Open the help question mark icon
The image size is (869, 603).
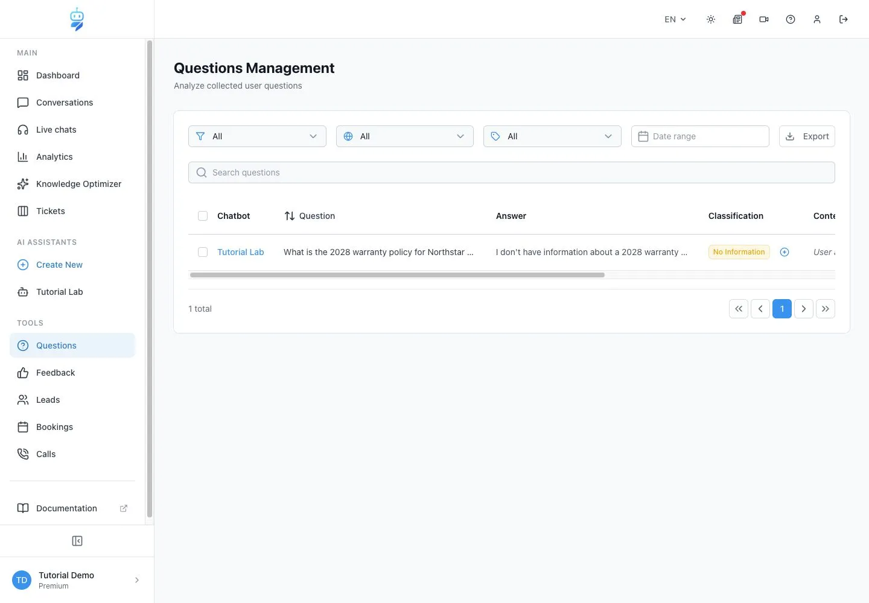click(791, 19)
